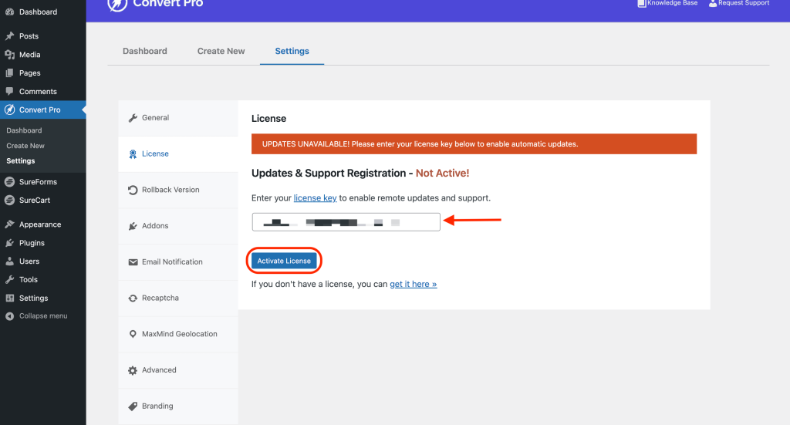
Task: Click the SureForms icon
Action: (x=9, y=182)
